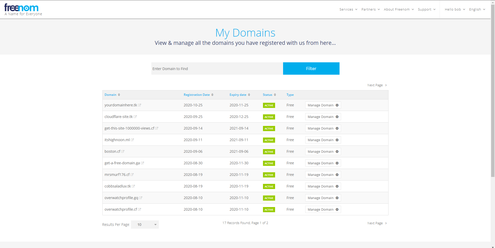The width and height of the screenshot is (495, 248).
Task: Click the Status column sort icon
Action: pyautogui.click(x=275, y=95)
